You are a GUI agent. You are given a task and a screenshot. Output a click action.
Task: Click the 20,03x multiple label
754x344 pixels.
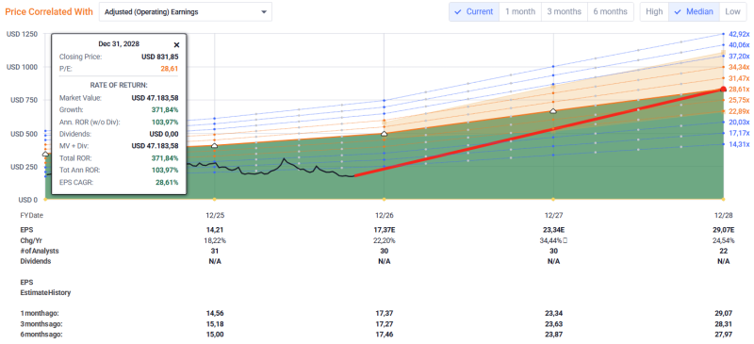click(x=739, y=122)
